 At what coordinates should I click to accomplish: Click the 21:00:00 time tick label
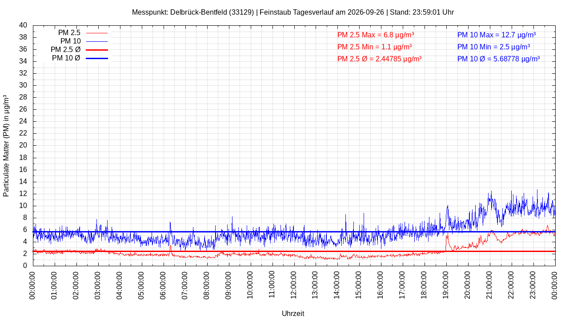[x=489, y=284]
